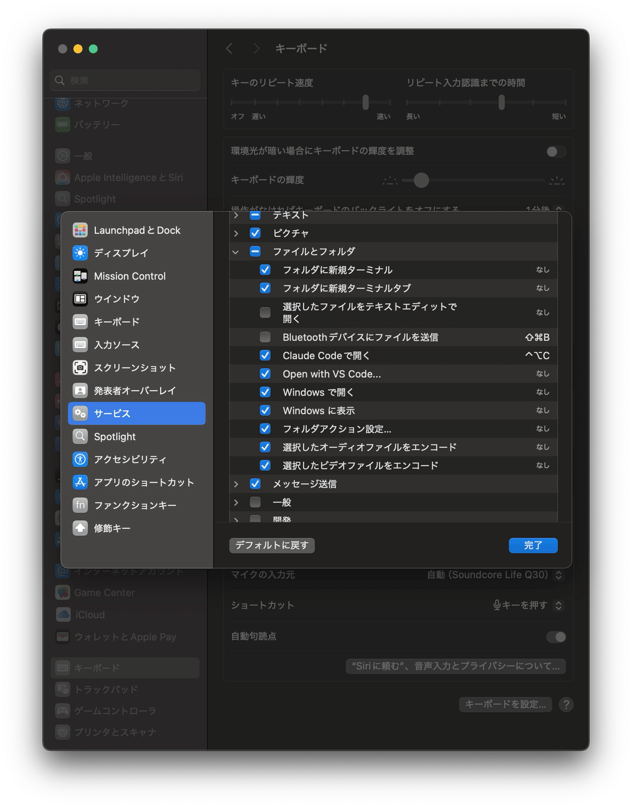Click the iCloud icon in background sidebar

(x=63, y=615)
